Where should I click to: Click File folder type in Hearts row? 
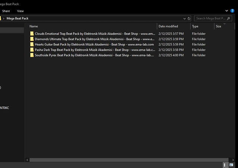199,45
